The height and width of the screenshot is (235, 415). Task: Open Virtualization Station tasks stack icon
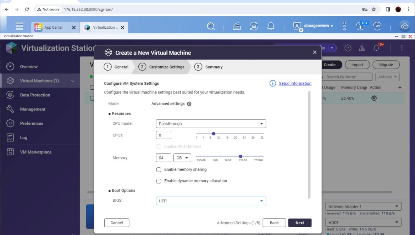pyautogui.click(x=362, y=48)
